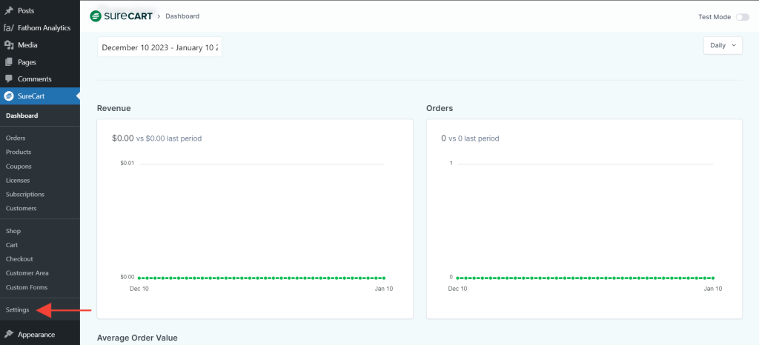Click the SureCart logo in header

pyautogui.click(x=121, y=16)
